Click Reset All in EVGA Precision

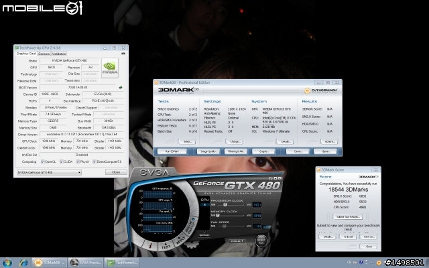(261, 241)
